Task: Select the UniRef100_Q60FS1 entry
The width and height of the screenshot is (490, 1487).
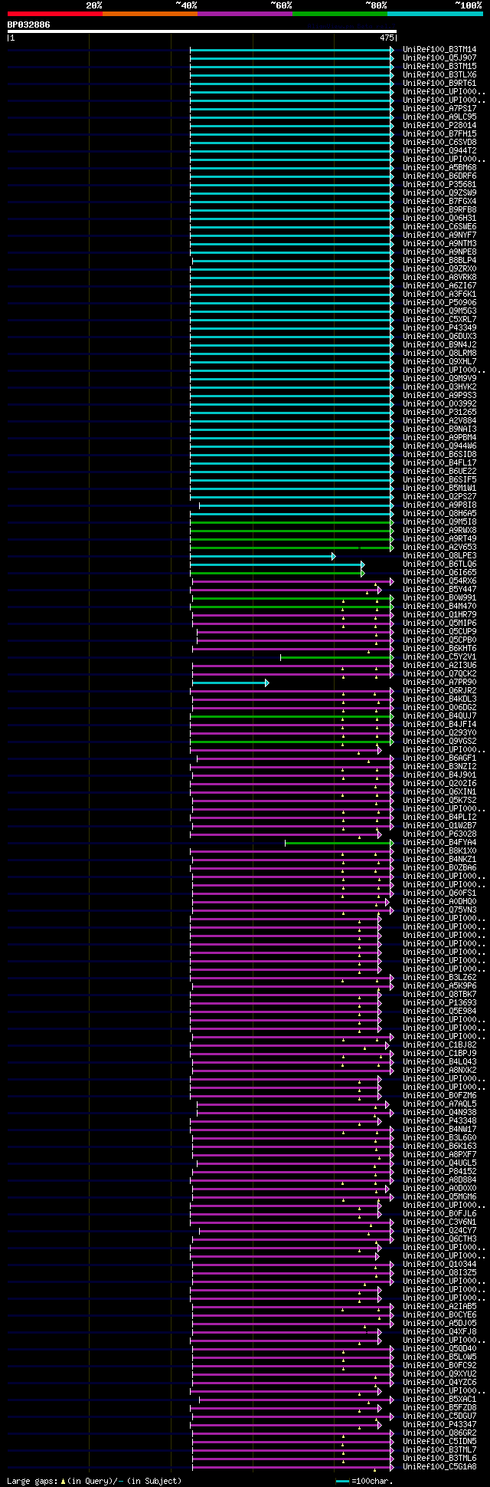Action: pos(439,893)
